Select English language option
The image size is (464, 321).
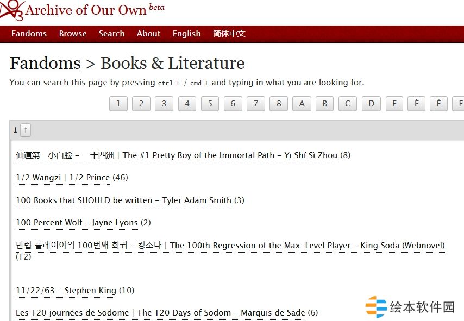(x=186, y=34)
